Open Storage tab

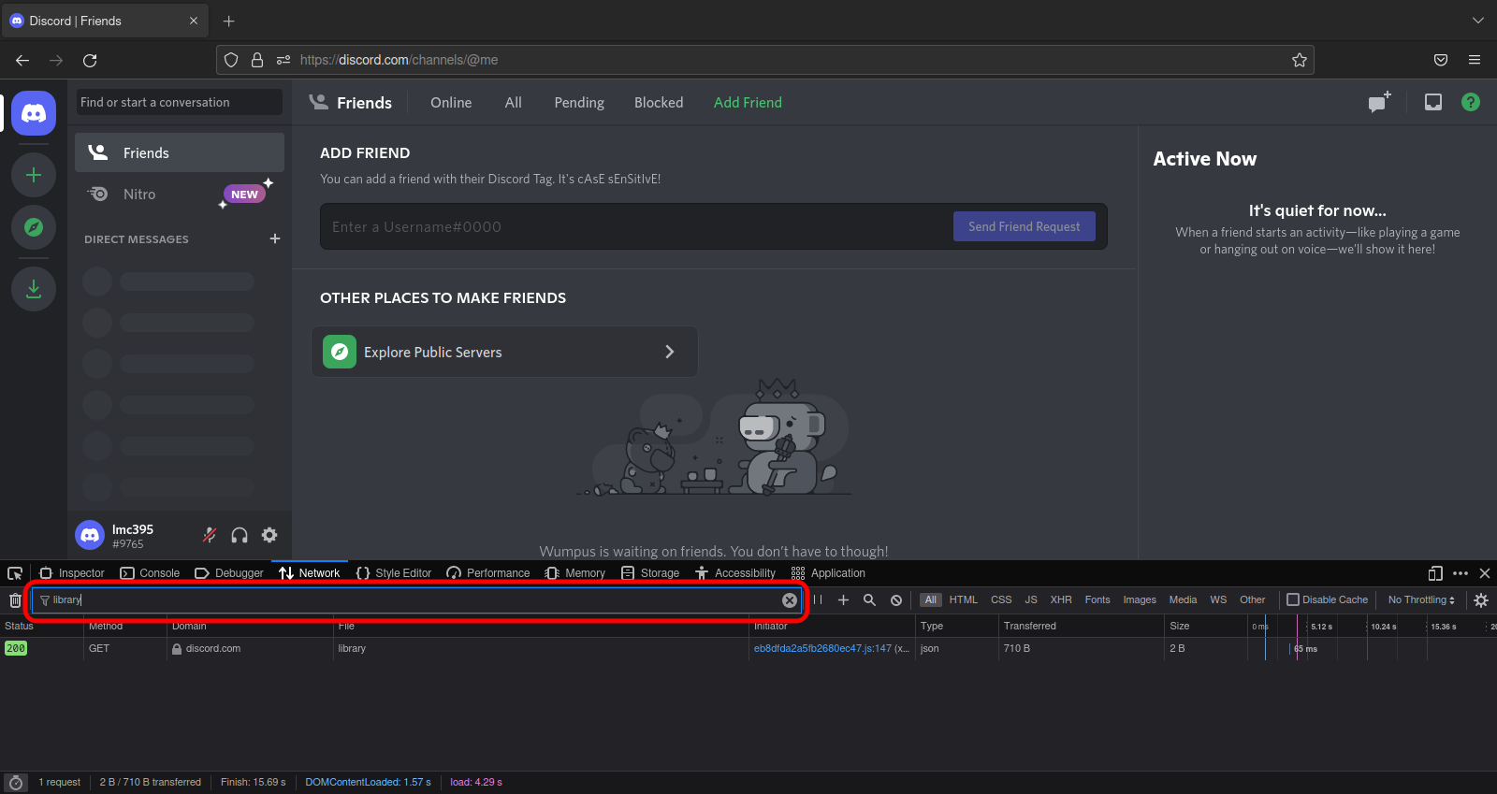click(650, 573)
